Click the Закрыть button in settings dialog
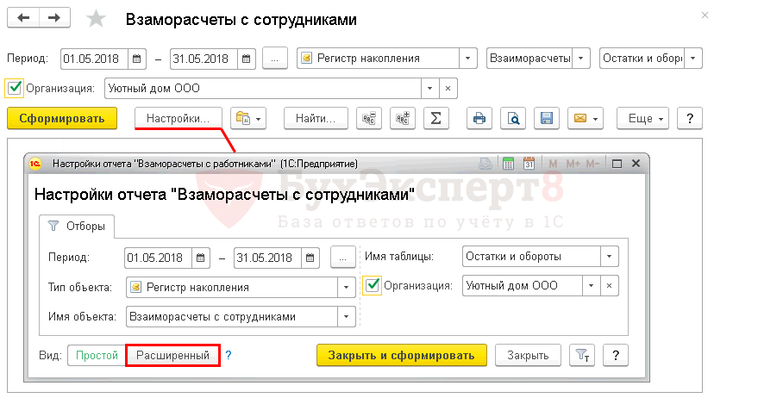Screen dimensions: 758x398 point(528,356)
